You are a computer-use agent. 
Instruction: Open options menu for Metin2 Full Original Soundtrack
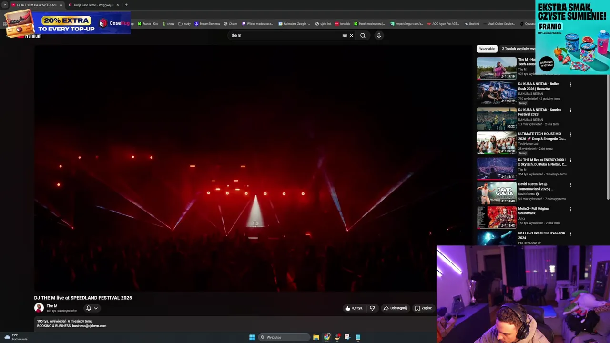click(570, 209)
